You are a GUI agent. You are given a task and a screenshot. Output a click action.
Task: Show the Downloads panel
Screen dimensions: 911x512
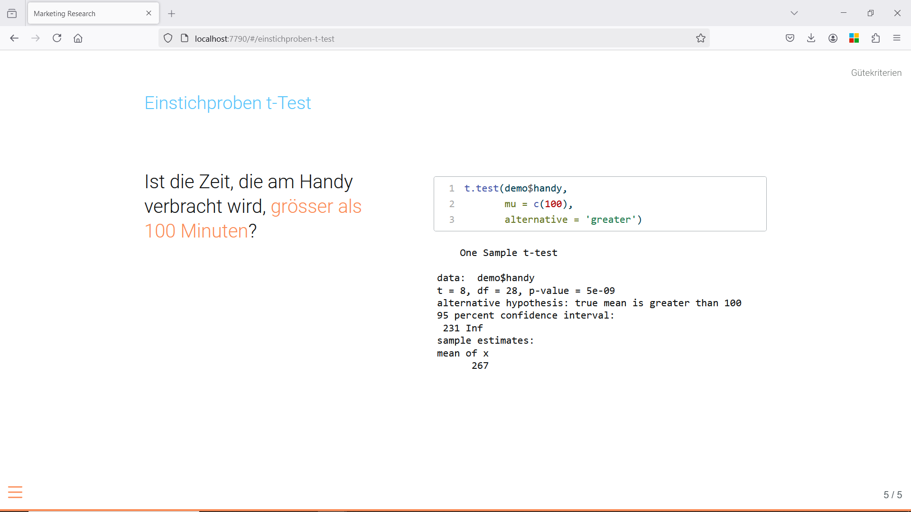[811, 38]
